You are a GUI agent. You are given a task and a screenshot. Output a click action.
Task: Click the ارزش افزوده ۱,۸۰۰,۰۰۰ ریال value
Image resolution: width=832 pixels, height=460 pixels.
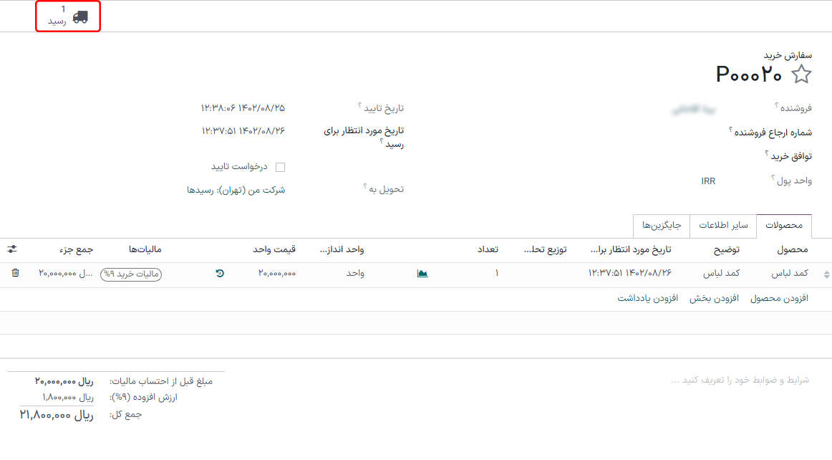click(68, 398)
